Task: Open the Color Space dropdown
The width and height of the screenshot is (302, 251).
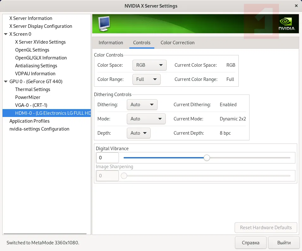Action: click(150, 65)
